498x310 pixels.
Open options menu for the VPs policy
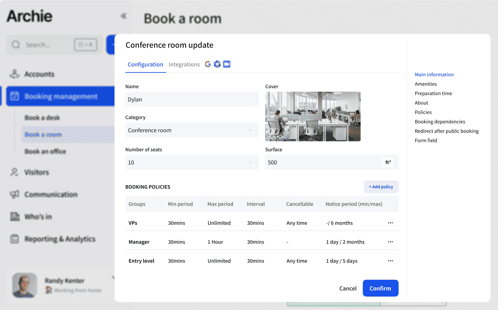[x=390, y=223]
